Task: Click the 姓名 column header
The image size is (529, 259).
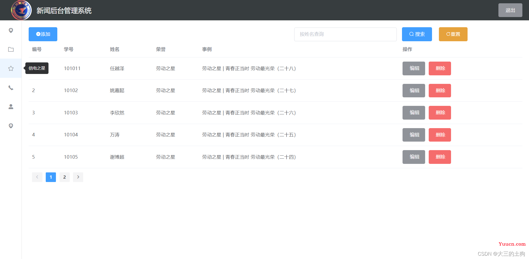Action: coord(115,49)
